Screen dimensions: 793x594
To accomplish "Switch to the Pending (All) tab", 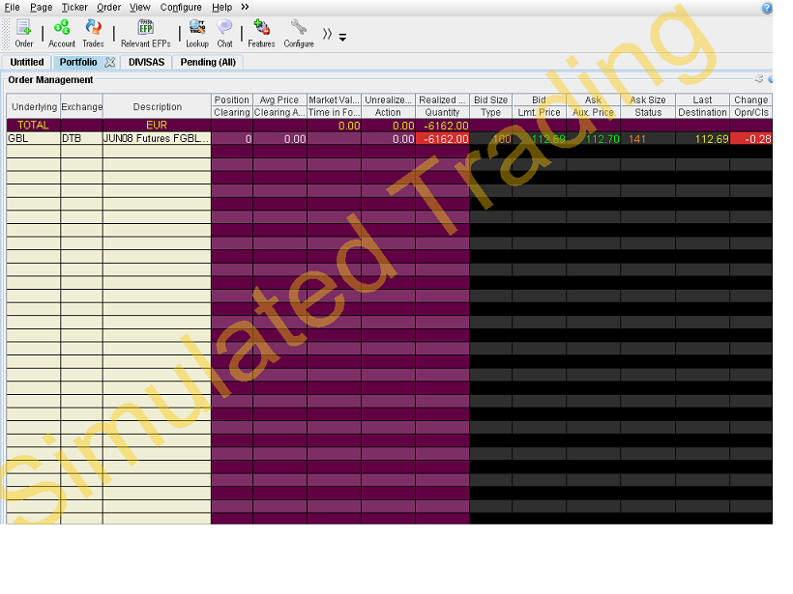I will [208, 62].
